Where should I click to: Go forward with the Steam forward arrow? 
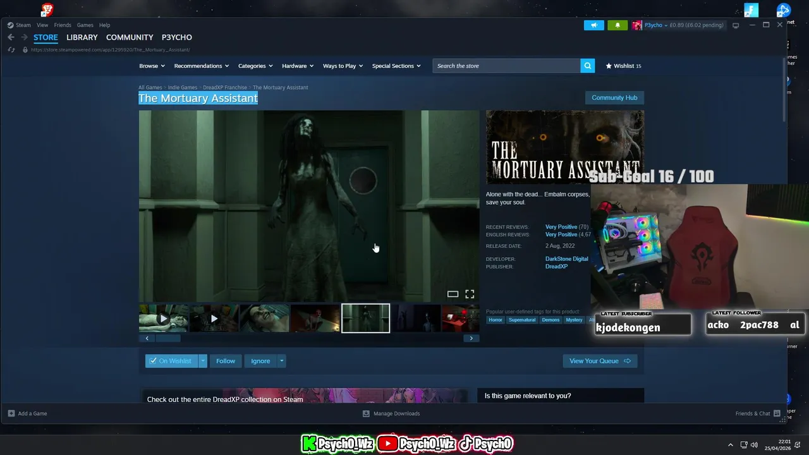point(24,37)
